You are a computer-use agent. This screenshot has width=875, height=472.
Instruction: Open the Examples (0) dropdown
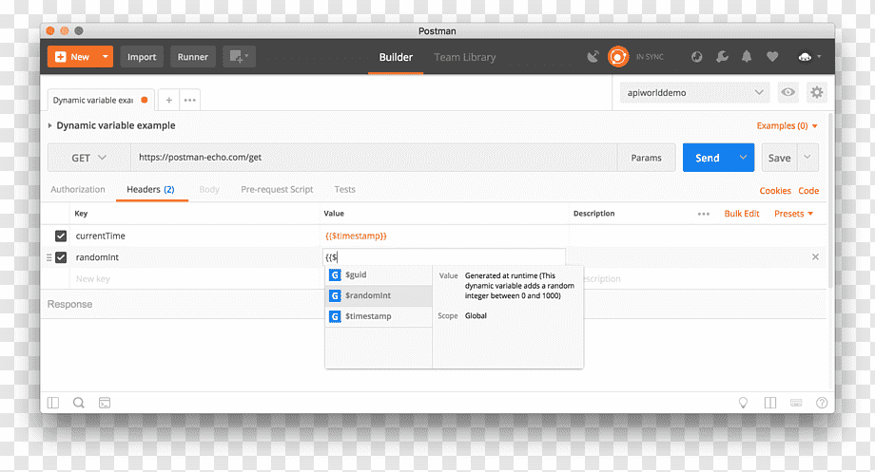pyautogui.click(x=787, y=126)
